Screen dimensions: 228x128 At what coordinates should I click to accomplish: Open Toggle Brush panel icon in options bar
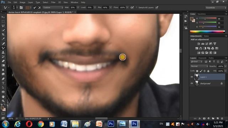tap(21, 7)
